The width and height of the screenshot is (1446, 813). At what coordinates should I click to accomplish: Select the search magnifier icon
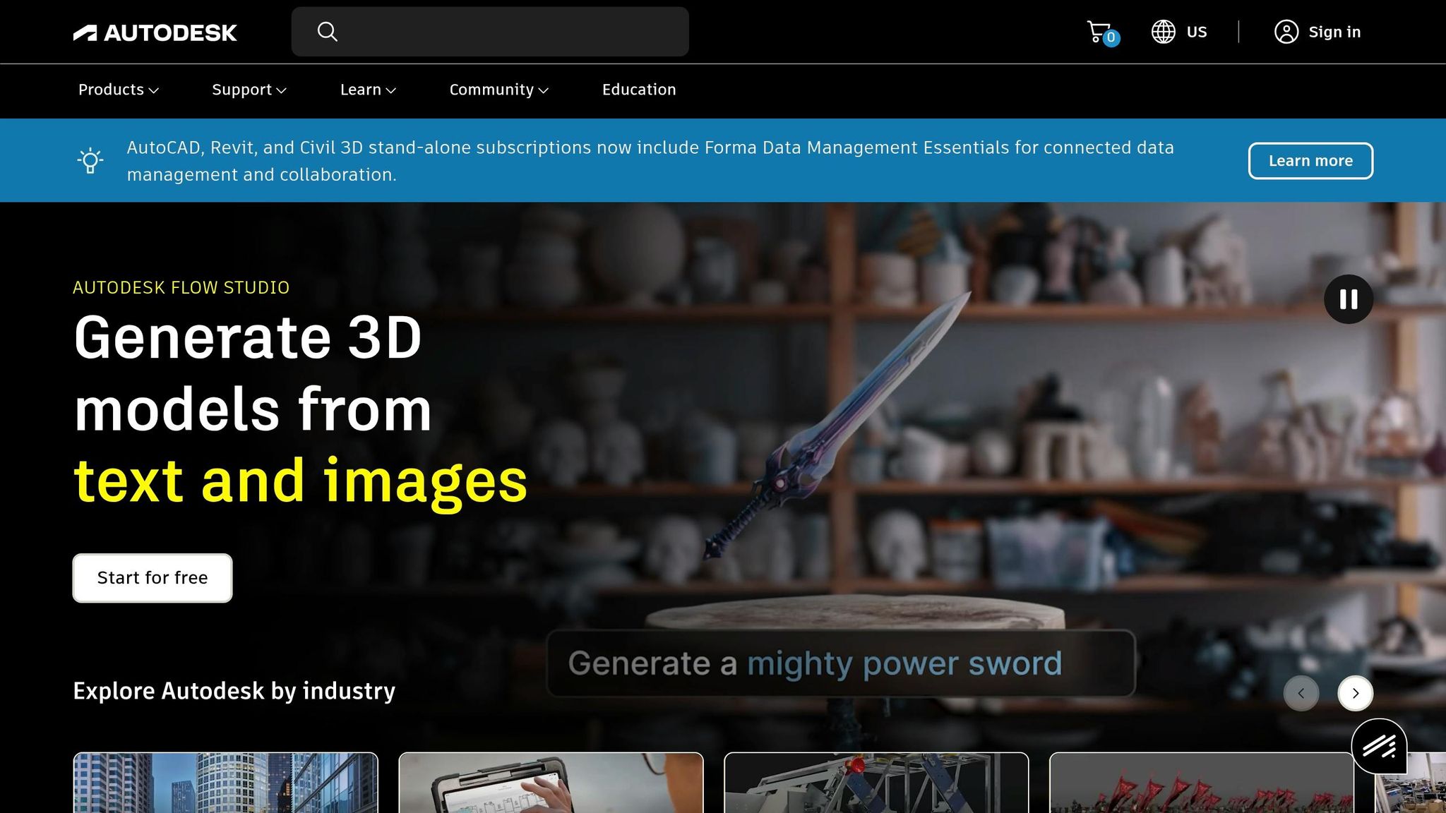click(x=328, y=31)
